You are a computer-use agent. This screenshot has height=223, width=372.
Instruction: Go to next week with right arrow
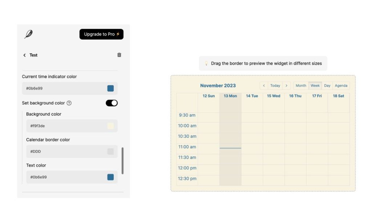[287, 85]
